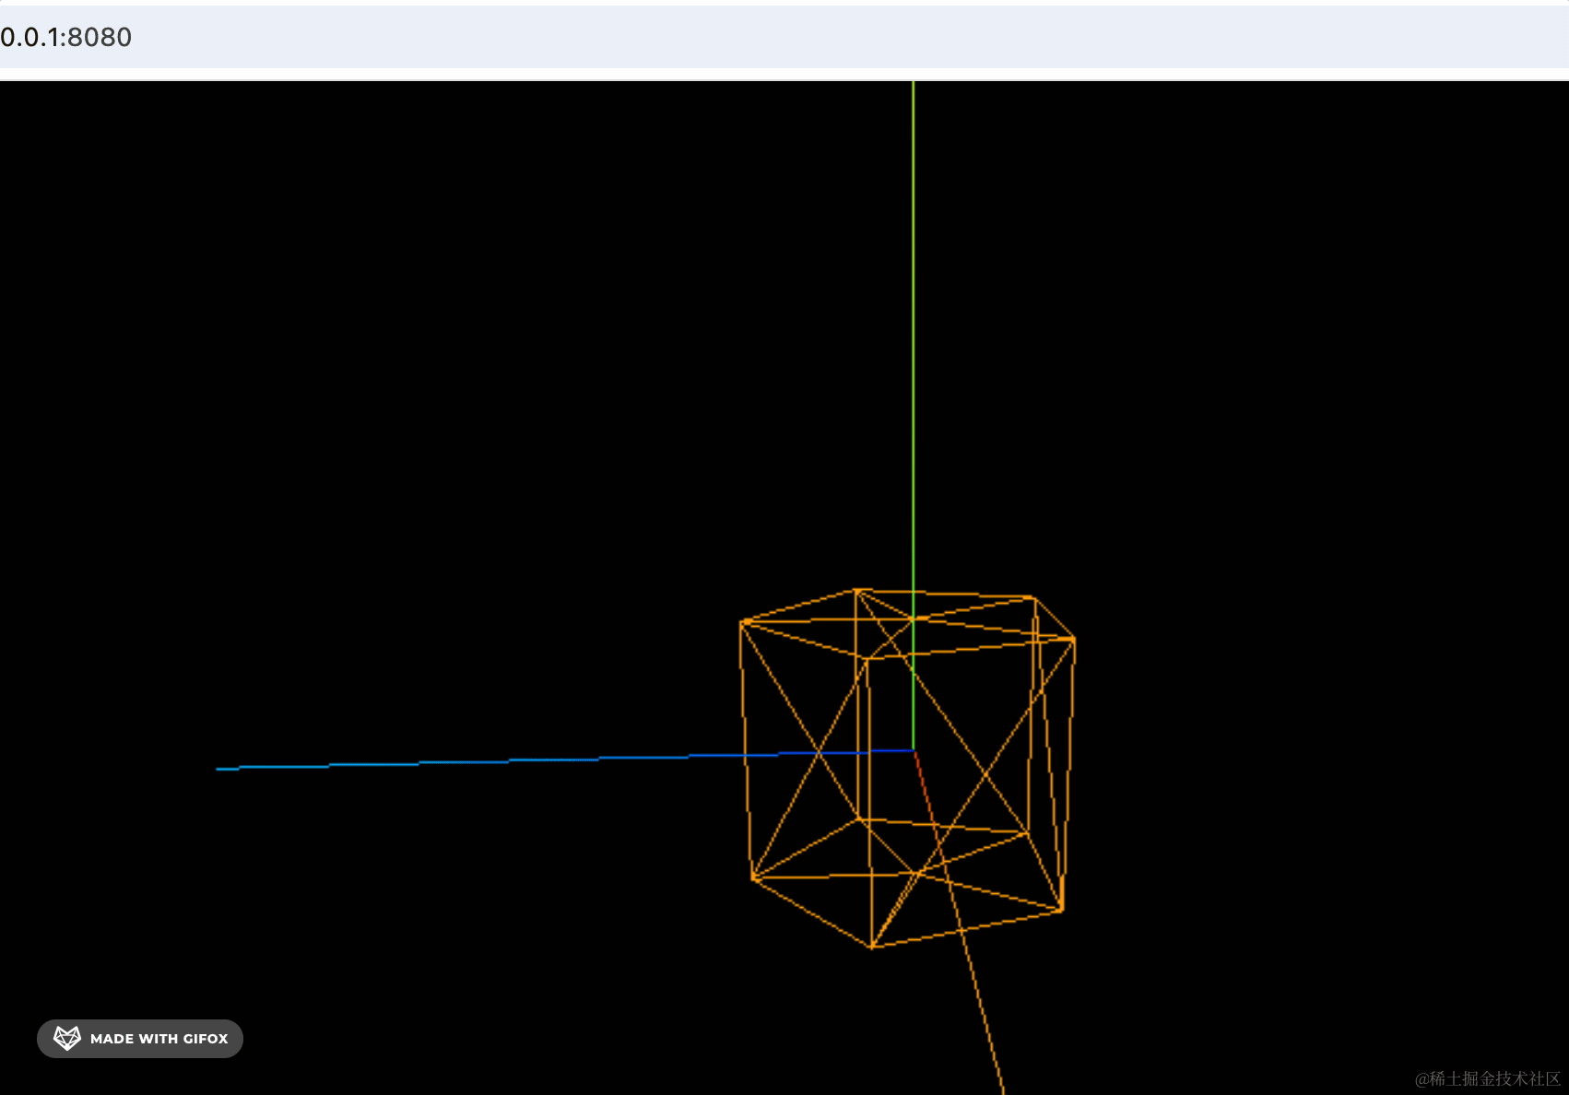Click the browser address bar showing 0.0.1:8080
Image resolution: width=1569 pixels, height=1095 pixels.
[784, 37]
